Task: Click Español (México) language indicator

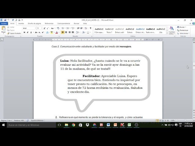Action: 37,120
